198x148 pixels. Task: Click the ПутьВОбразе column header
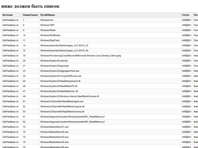[110, 15]
